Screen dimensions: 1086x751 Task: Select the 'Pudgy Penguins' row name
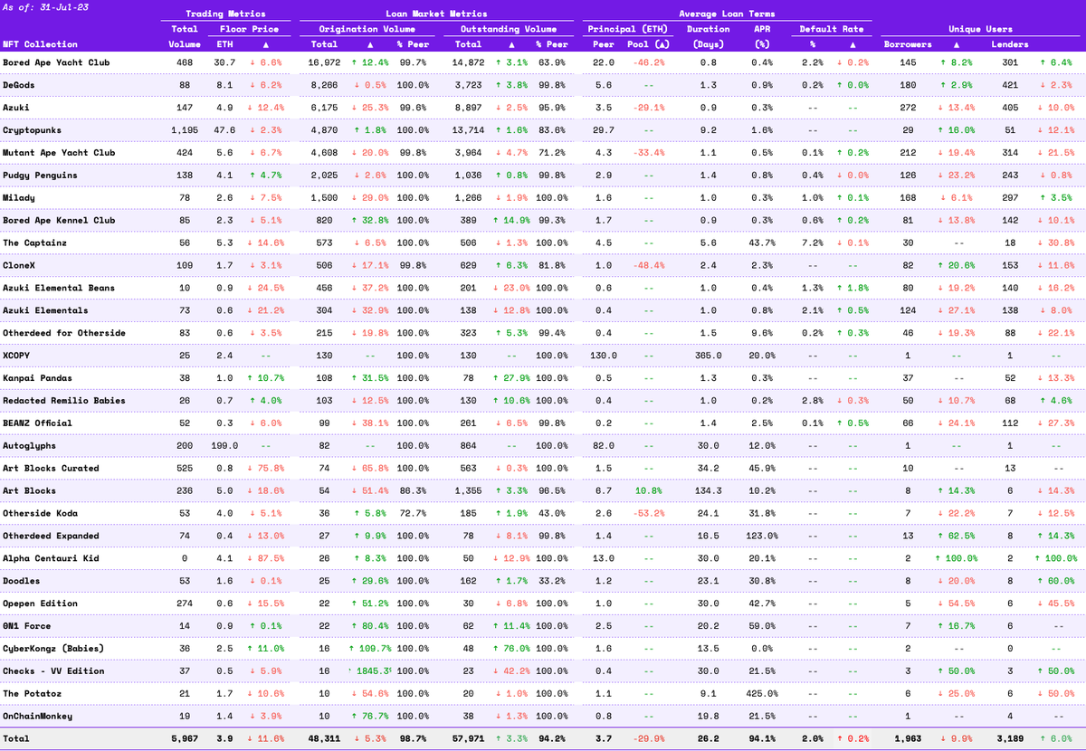[x=40, y=175]
